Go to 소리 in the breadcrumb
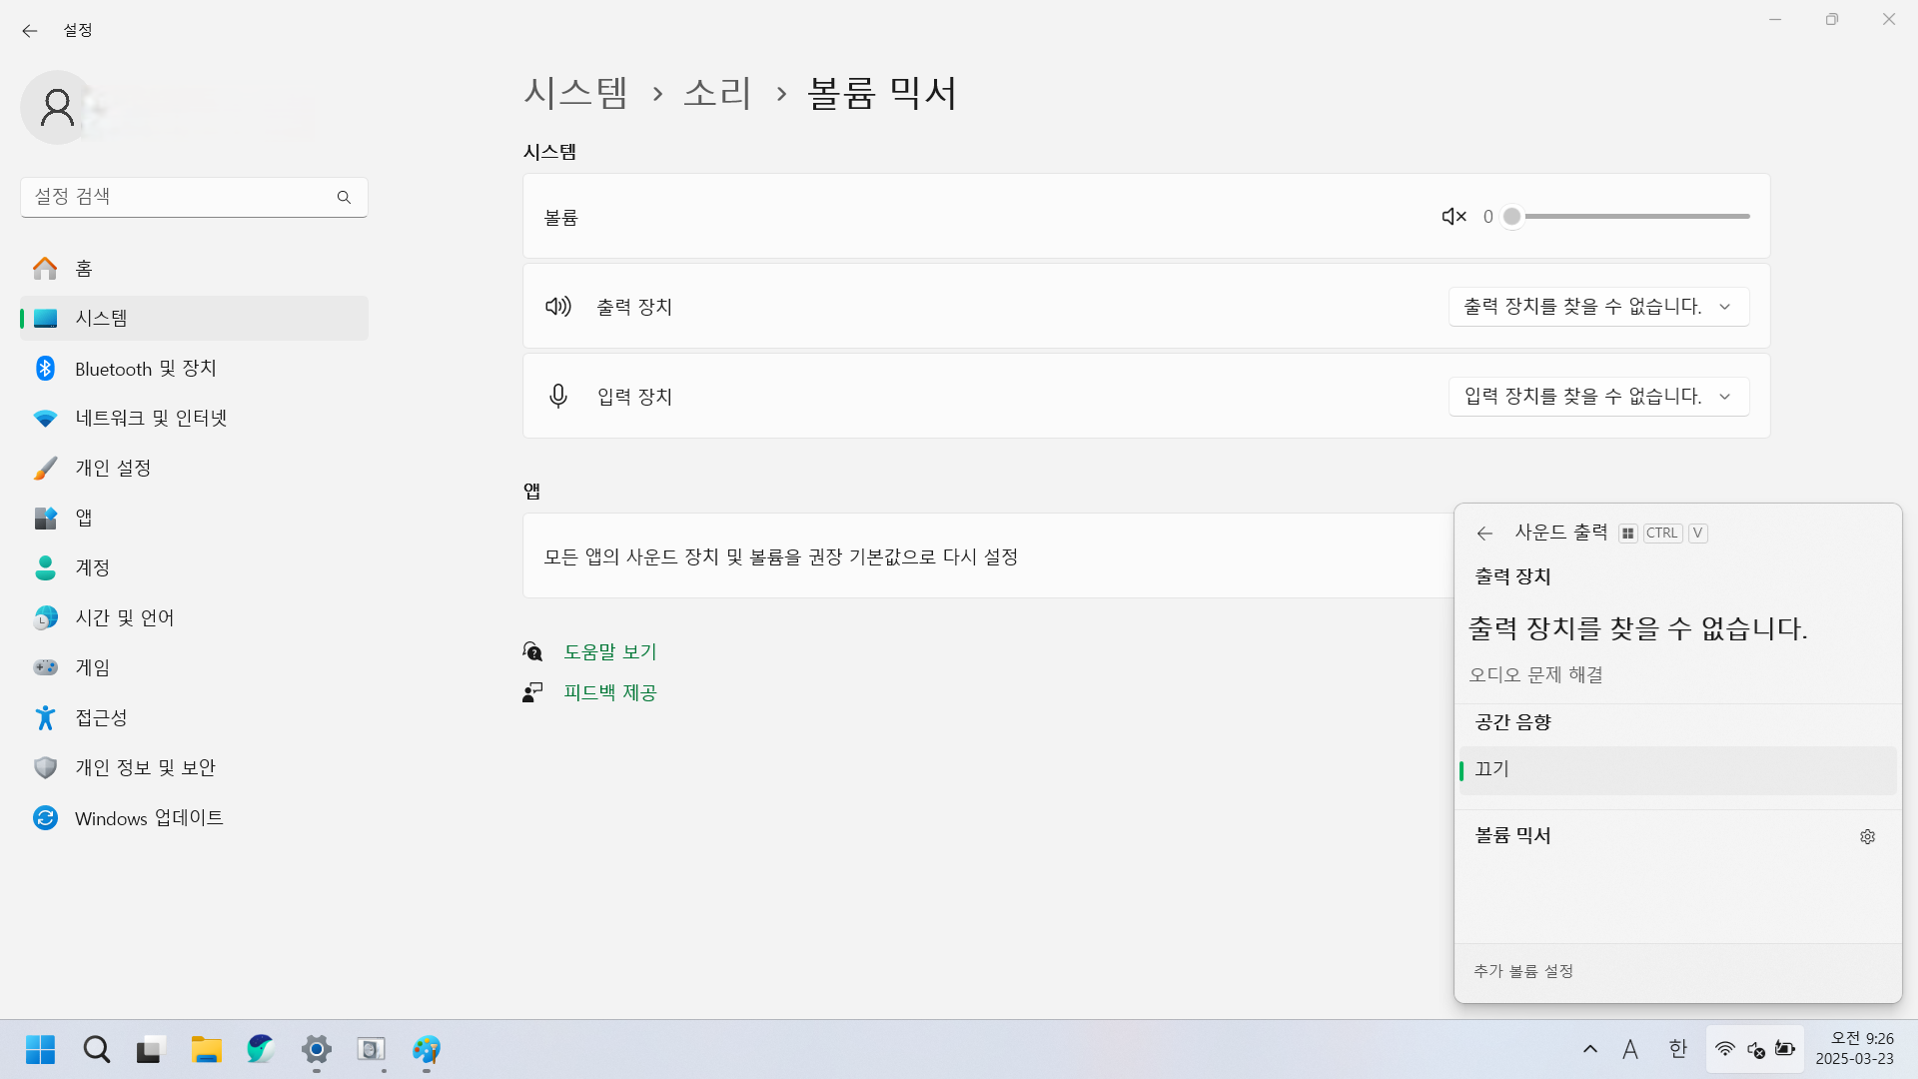This screenshot has width=1918, height=1079. (717, 93)
